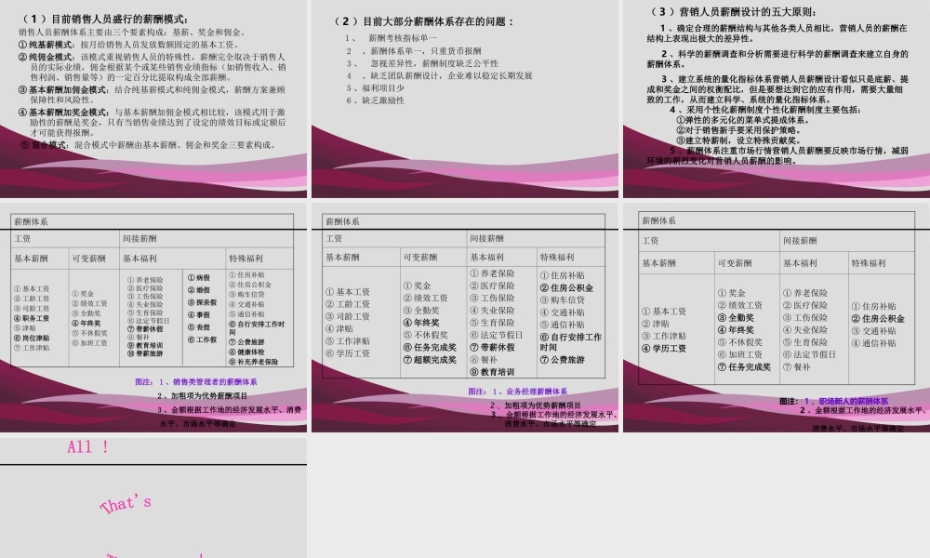Click the 任务完成奖 cell on the right slide
Screen dimensions: 930x558
(745, 367)
